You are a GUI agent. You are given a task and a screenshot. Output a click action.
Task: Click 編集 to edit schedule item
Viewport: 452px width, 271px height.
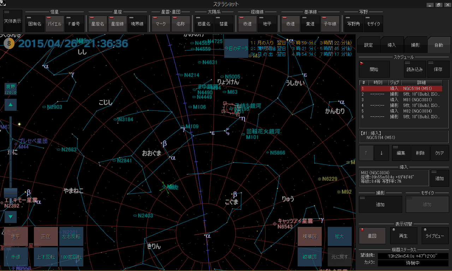(401, 153)
